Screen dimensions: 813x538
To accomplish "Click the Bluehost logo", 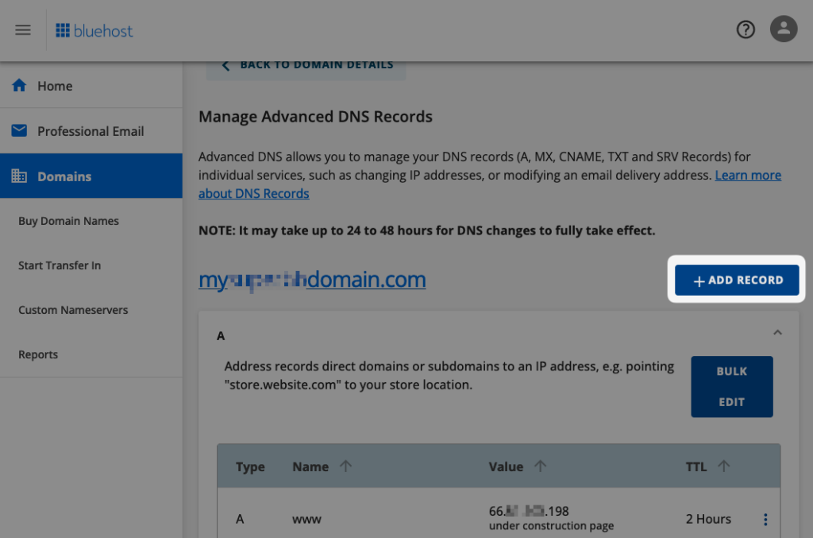I will pos(94,29).
